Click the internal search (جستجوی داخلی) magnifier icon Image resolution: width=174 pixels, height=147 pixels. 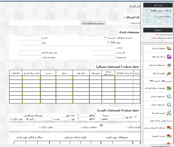pyautogui.click(x=169, y=105)
